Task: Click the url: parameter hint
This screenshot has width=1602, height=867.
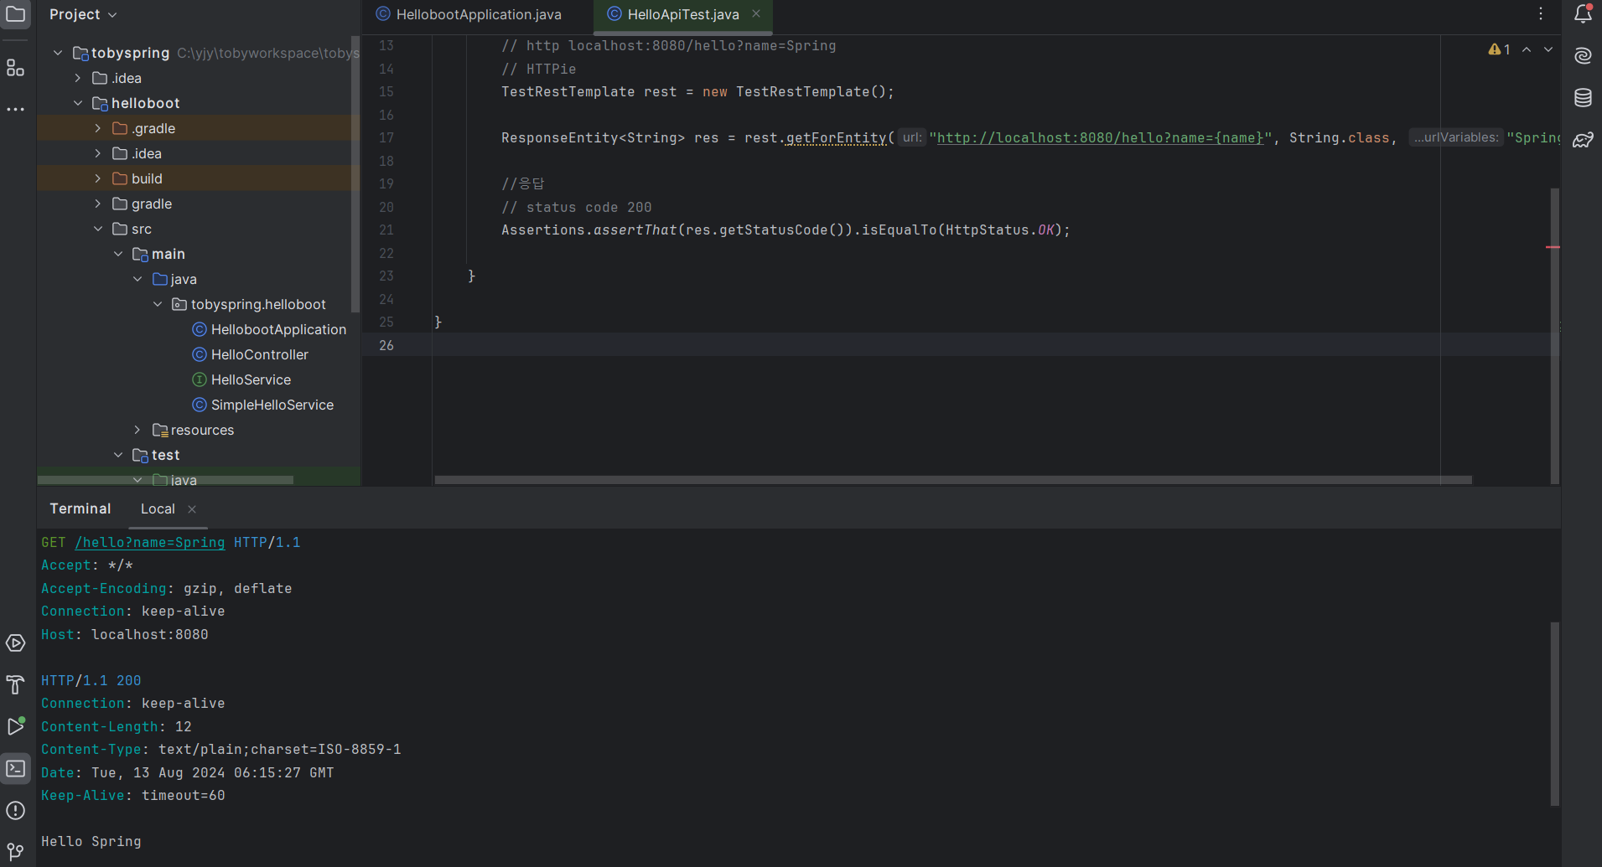Action: [x=912, y=137]
